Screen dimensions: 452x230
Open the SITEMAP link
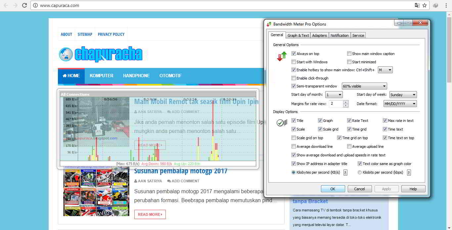click(85, 34)
